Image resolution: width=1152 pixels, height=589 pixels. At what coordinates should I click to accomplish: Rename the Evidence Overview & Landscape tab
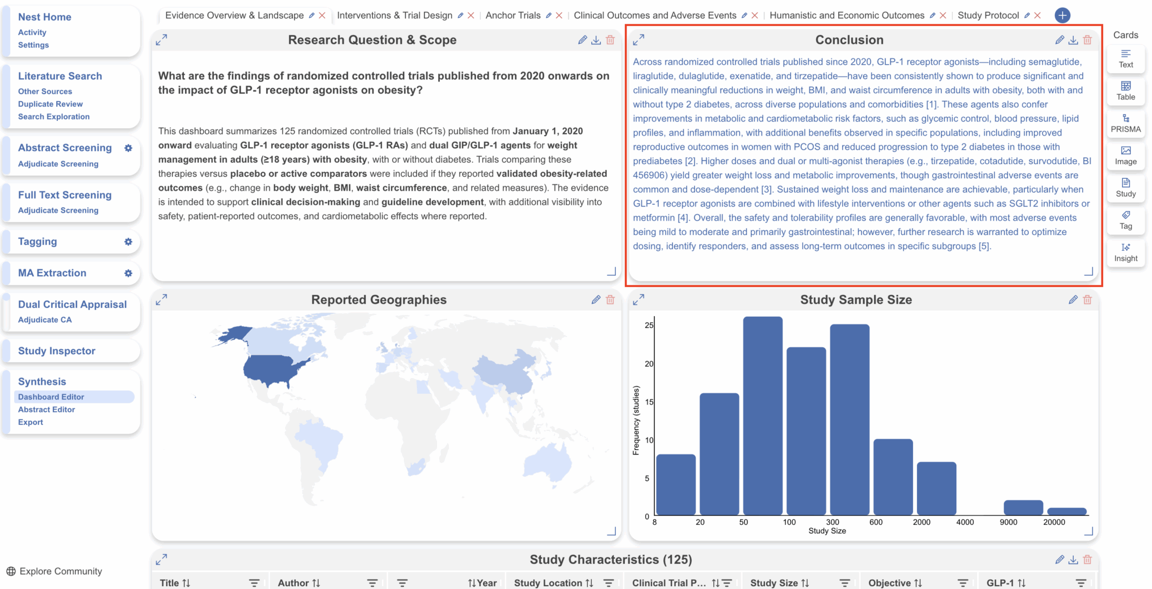(312, 16)
